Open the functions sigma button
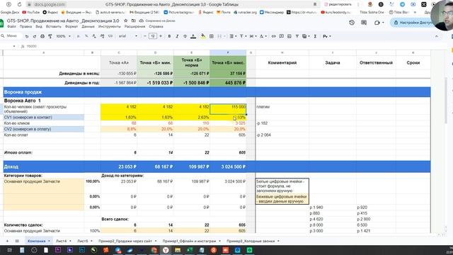This screenshot has width=453, height=255. (315, 36)
